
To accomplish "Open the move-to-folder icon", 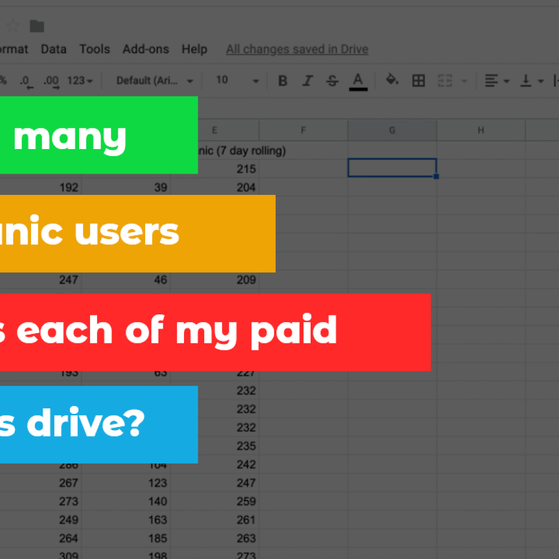I will 37,26.
